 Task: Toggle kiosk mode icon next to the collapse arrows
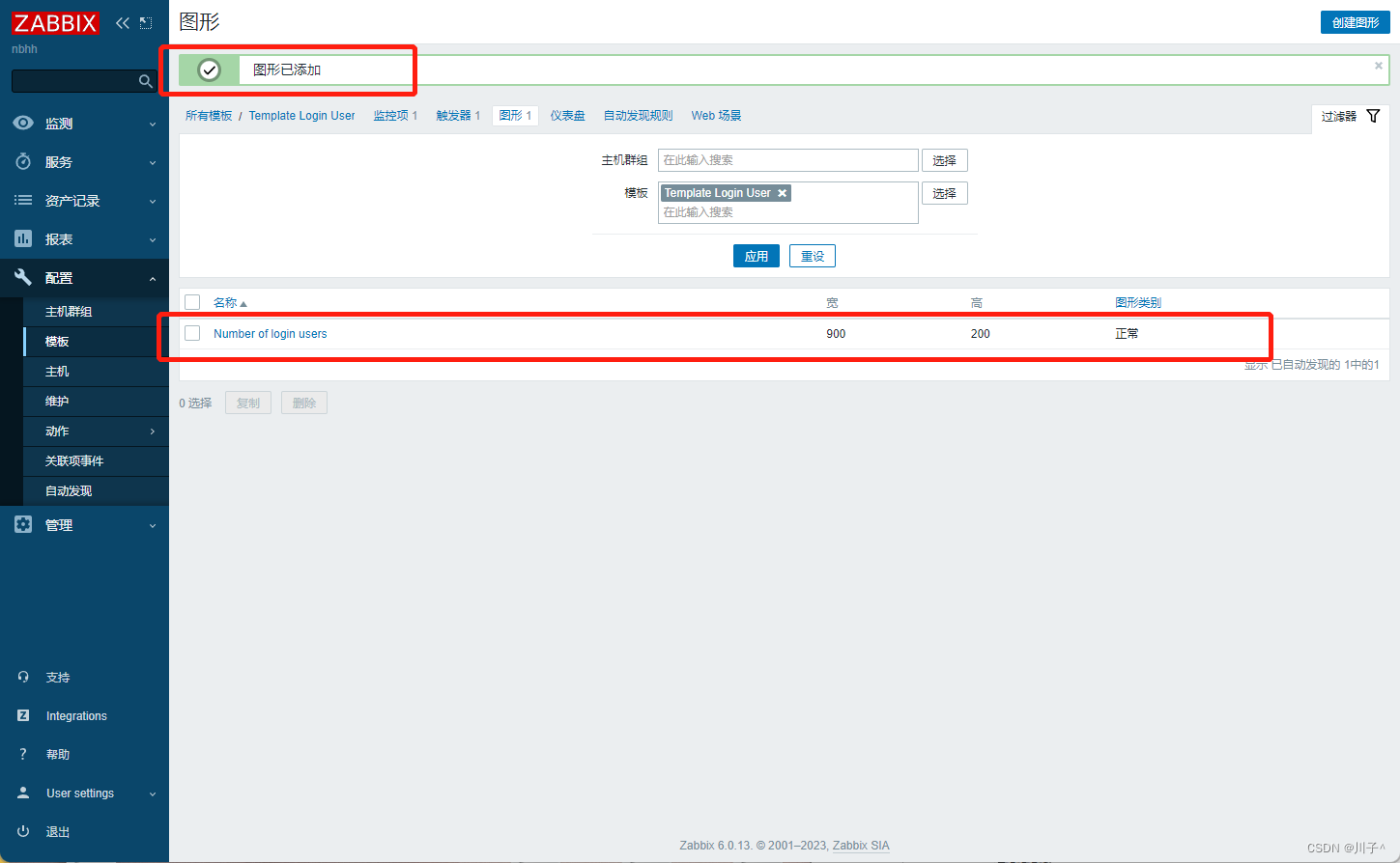[146, 23]
